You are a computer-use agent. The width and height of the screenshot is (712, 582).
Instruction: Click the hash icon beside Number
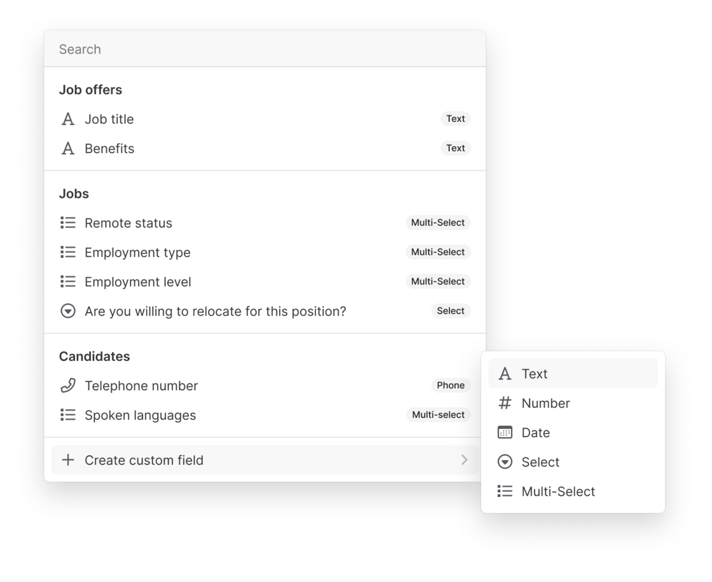coord(505,403)
